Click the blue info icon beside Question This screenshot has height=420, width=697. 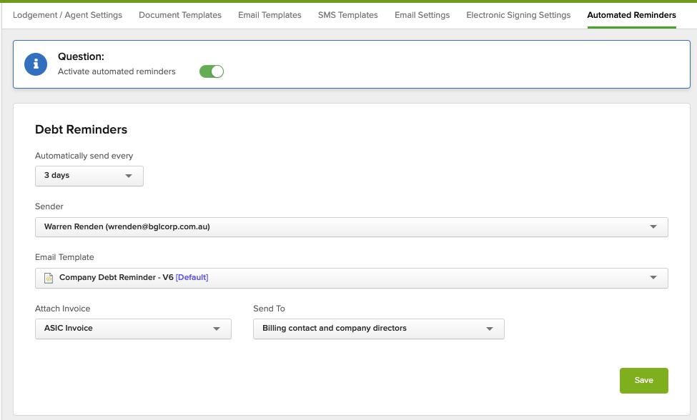pyautogui.click(x=36, y=64)
